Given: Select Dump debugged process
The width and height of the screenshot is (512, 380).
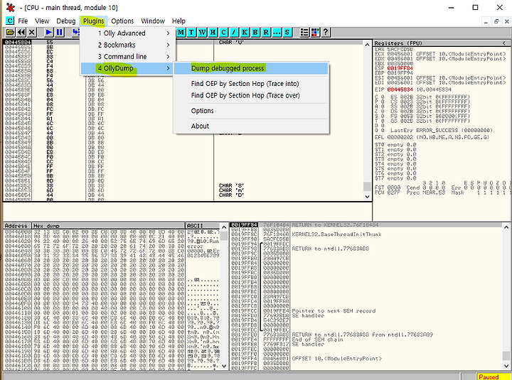Looking at the screenshot, I should coord(251,68).
